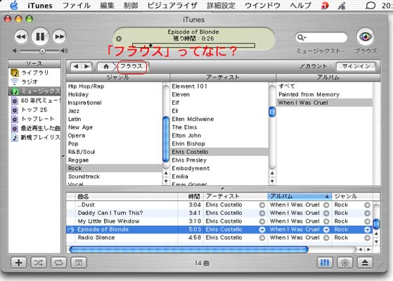Click artist list scroll up arrow
Image resolution: width=393 pixels, height=281 pixels.
coord(272,173)
